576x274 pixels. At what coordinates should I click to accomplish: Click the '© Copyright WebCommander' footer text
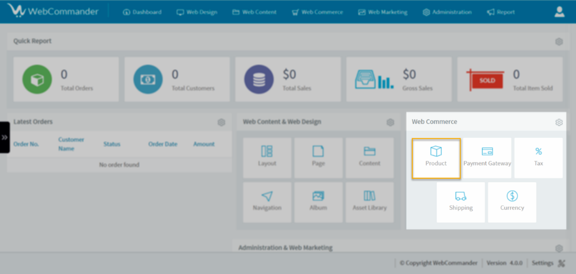pyautogui.click(x=439, y=263)
